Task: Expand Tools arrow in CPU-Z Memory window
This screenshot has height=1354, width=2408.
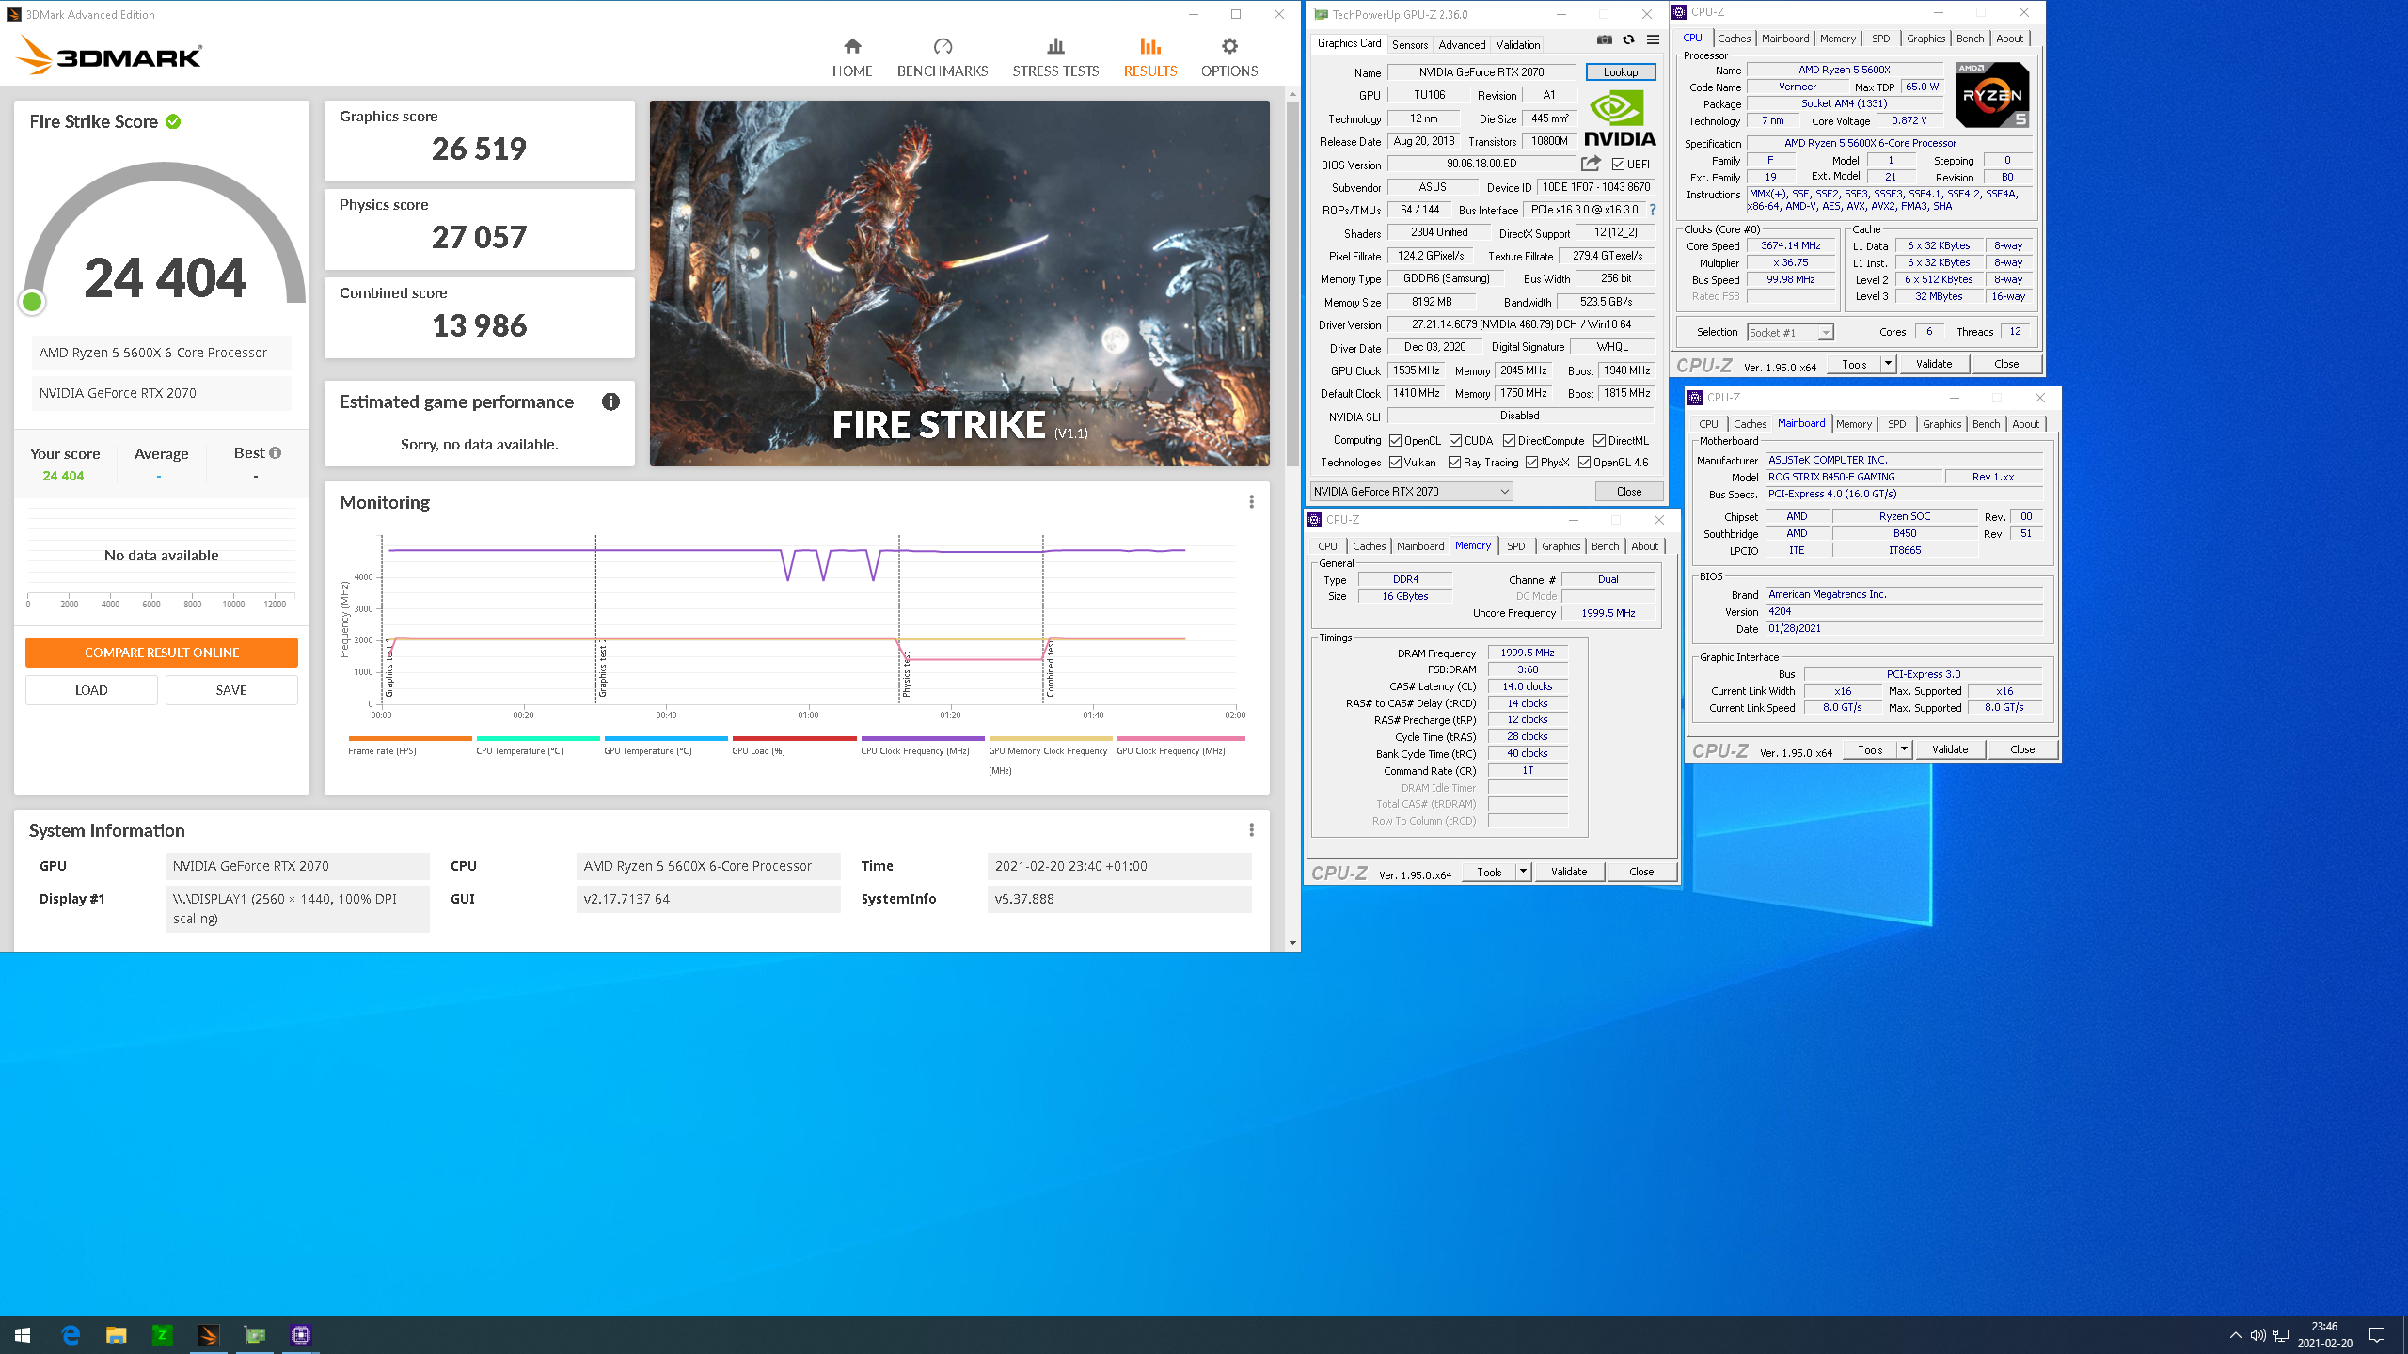Action: click(1523, 872)
